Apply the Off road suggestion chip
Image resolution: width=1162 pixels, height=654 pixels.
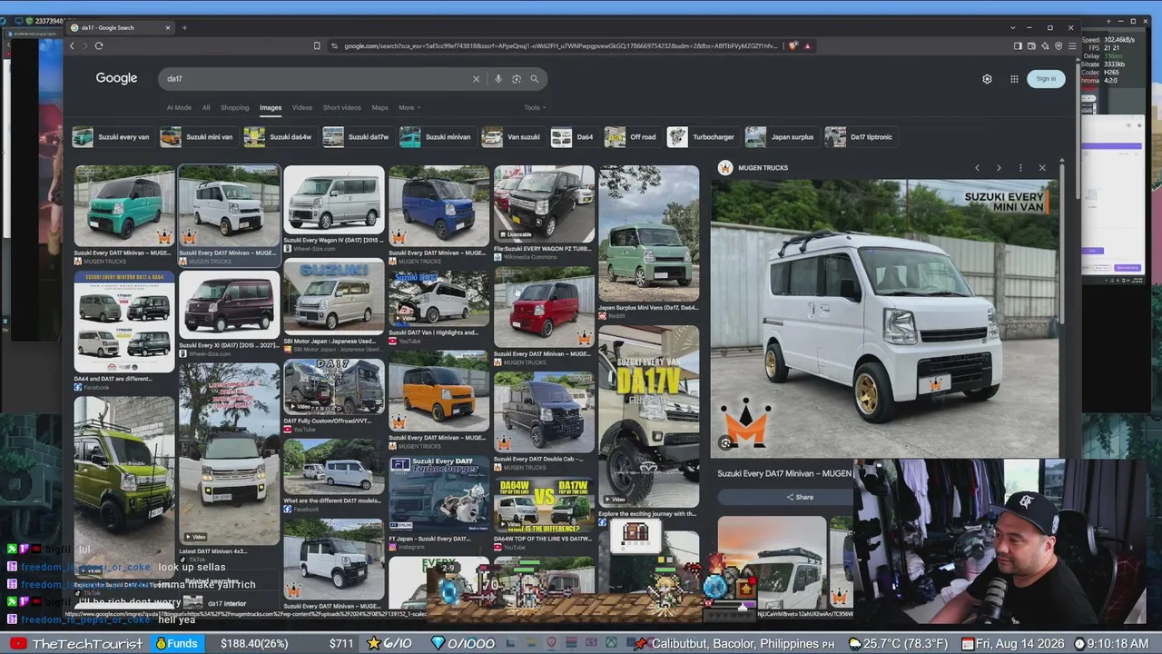point(631,137)
